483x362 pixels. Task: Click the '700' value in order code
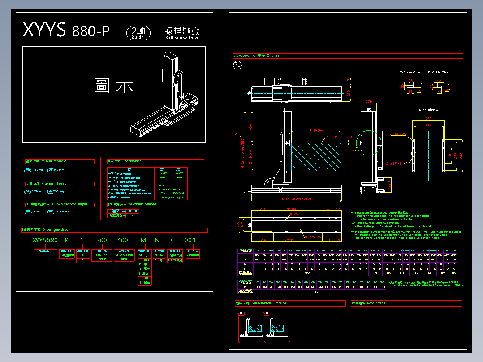102,240
